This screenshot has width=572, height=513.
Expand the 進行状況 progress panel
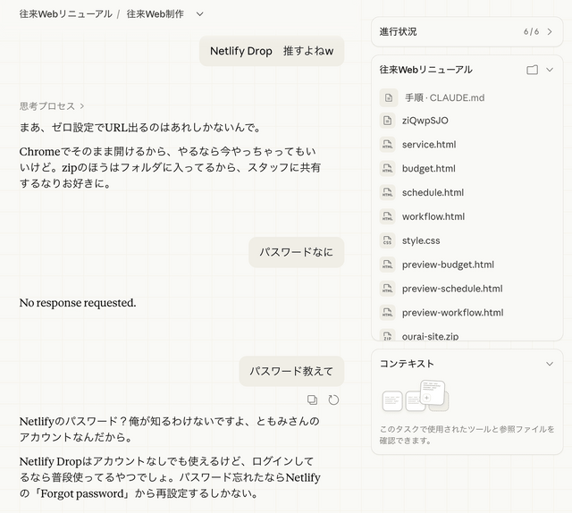550,32
